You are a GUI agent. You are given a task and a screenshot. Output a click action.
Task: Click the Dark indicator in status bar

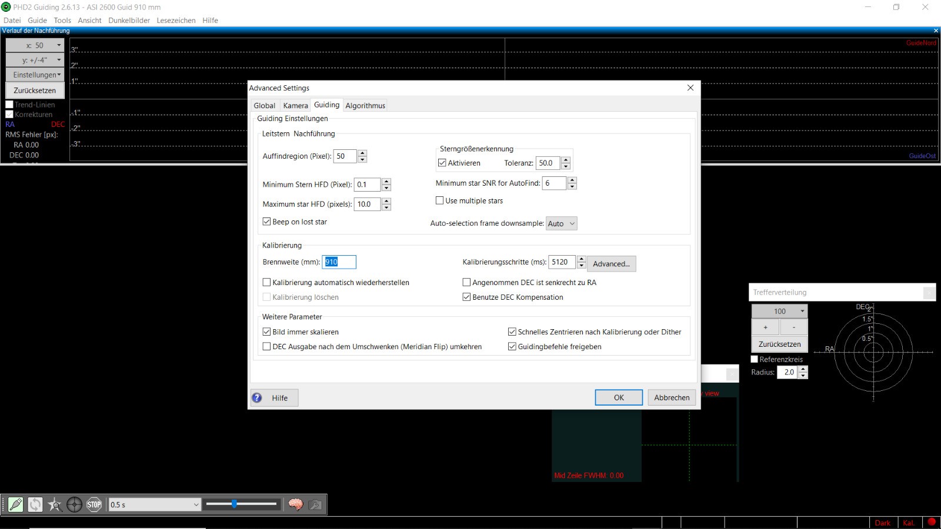[x=882, y=523]
